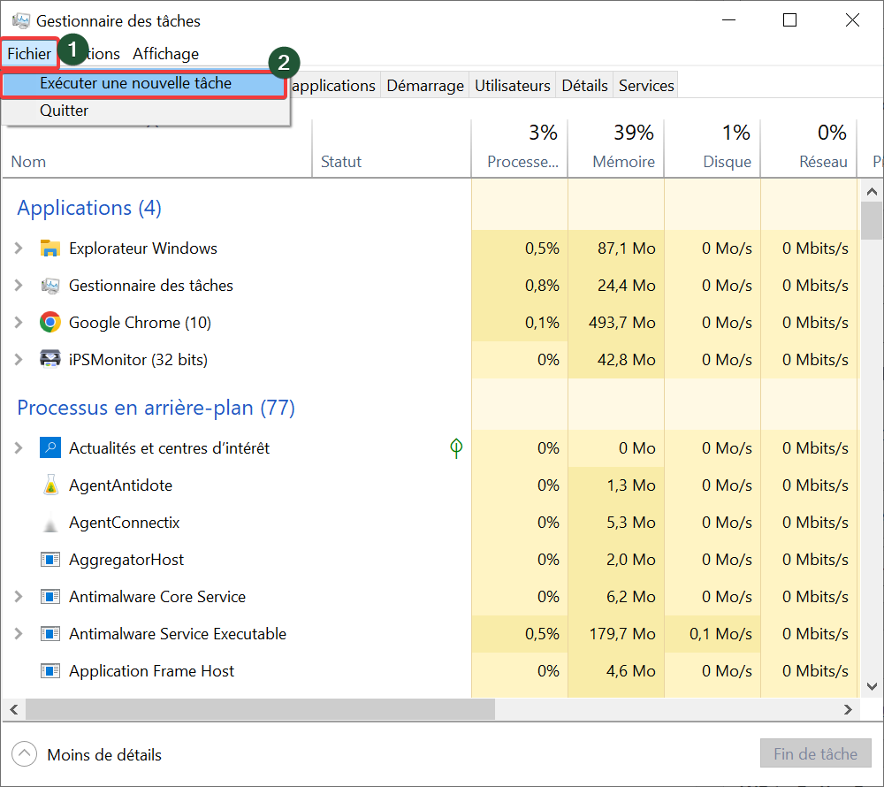Sort by the Statut column header
The width and height of the screenshot is (884, 787).
pos(392,150)
